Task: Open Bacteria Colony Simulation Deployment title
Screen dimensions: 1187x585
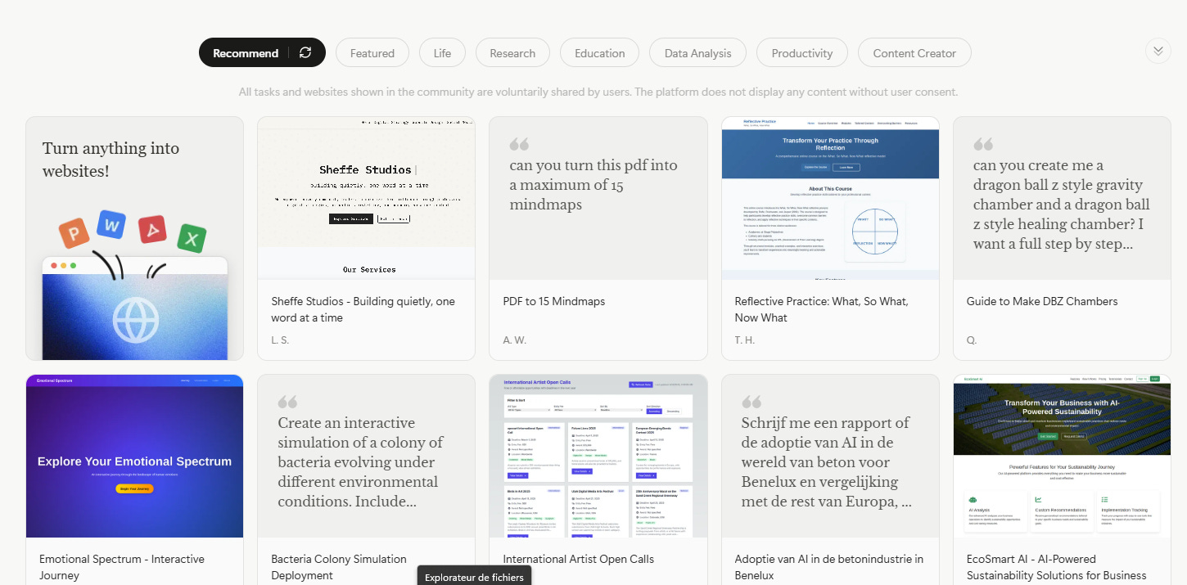Action: click(339, 567)
